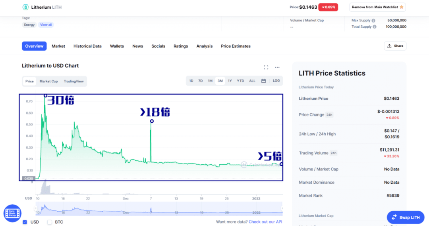Open the Socials tab

[x=158, y=46]
